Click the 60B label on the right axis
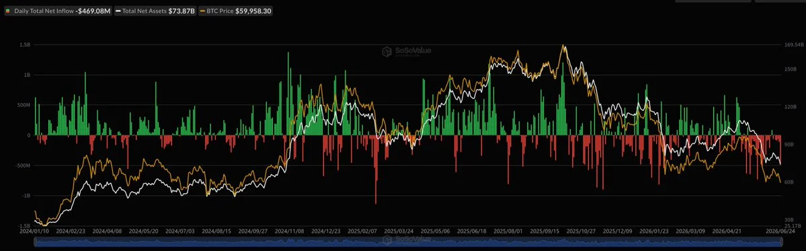The image size is (806, 251). pos(789,182)
